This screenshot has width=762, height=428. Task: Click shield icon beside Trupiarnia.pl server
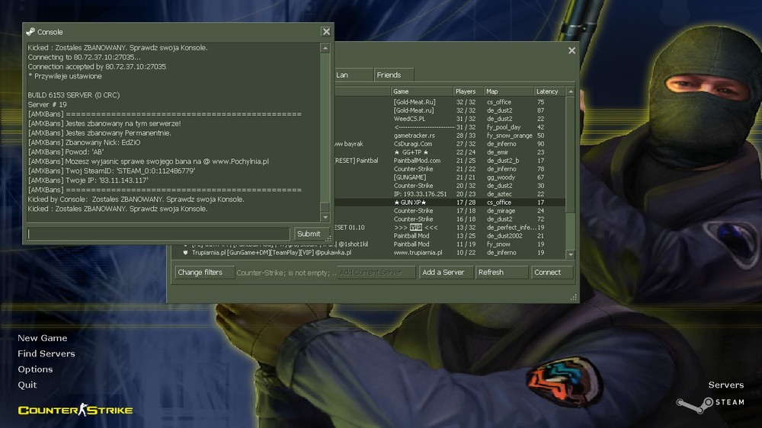coord(185,253)
